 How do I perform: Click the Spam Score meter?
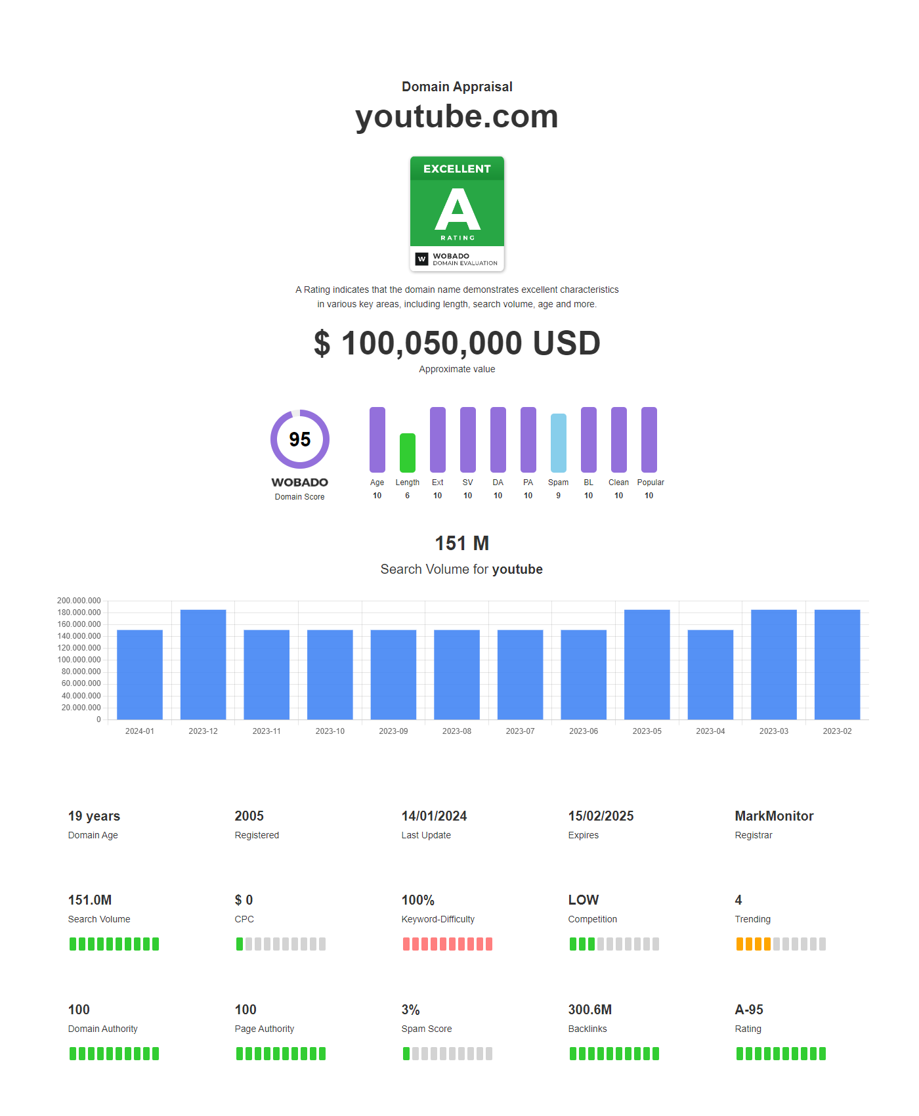tap(448, 1054)
